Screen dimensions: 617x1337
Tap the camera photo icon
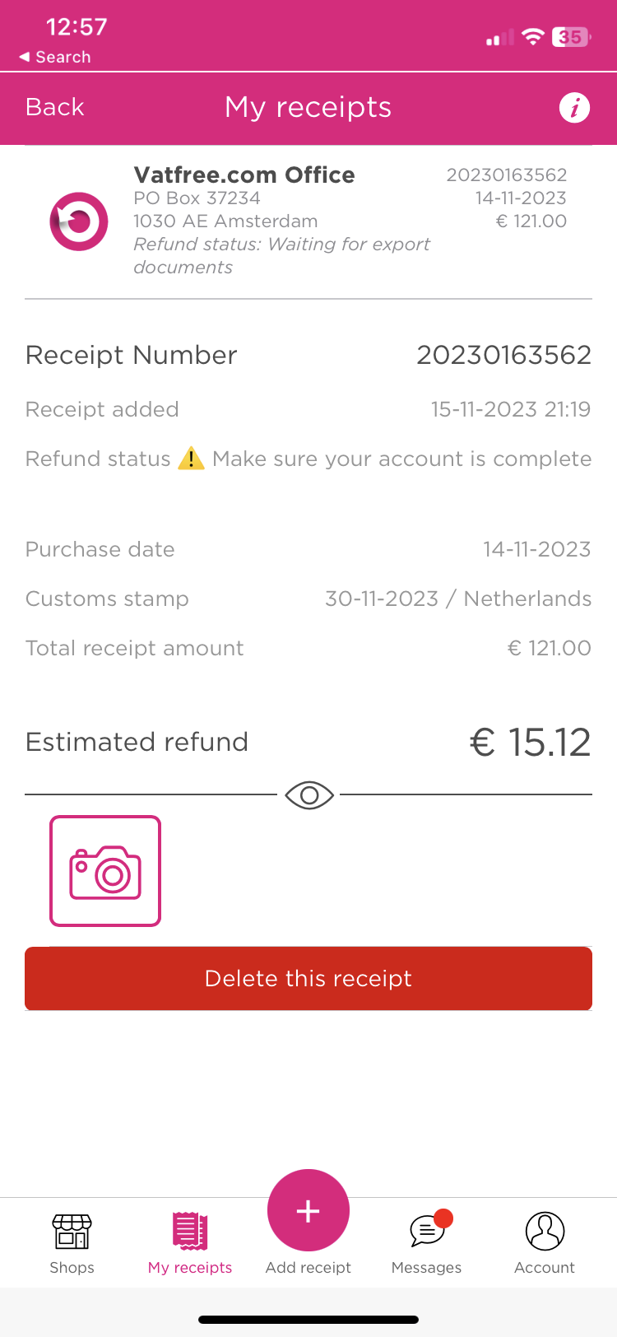(x=105, y=871)
